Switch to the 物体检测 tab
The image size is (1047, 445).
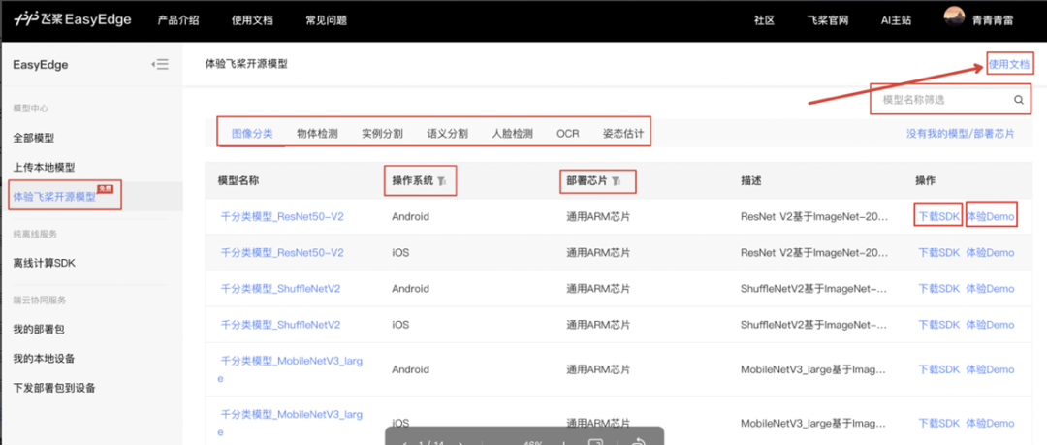click(317, 133)
